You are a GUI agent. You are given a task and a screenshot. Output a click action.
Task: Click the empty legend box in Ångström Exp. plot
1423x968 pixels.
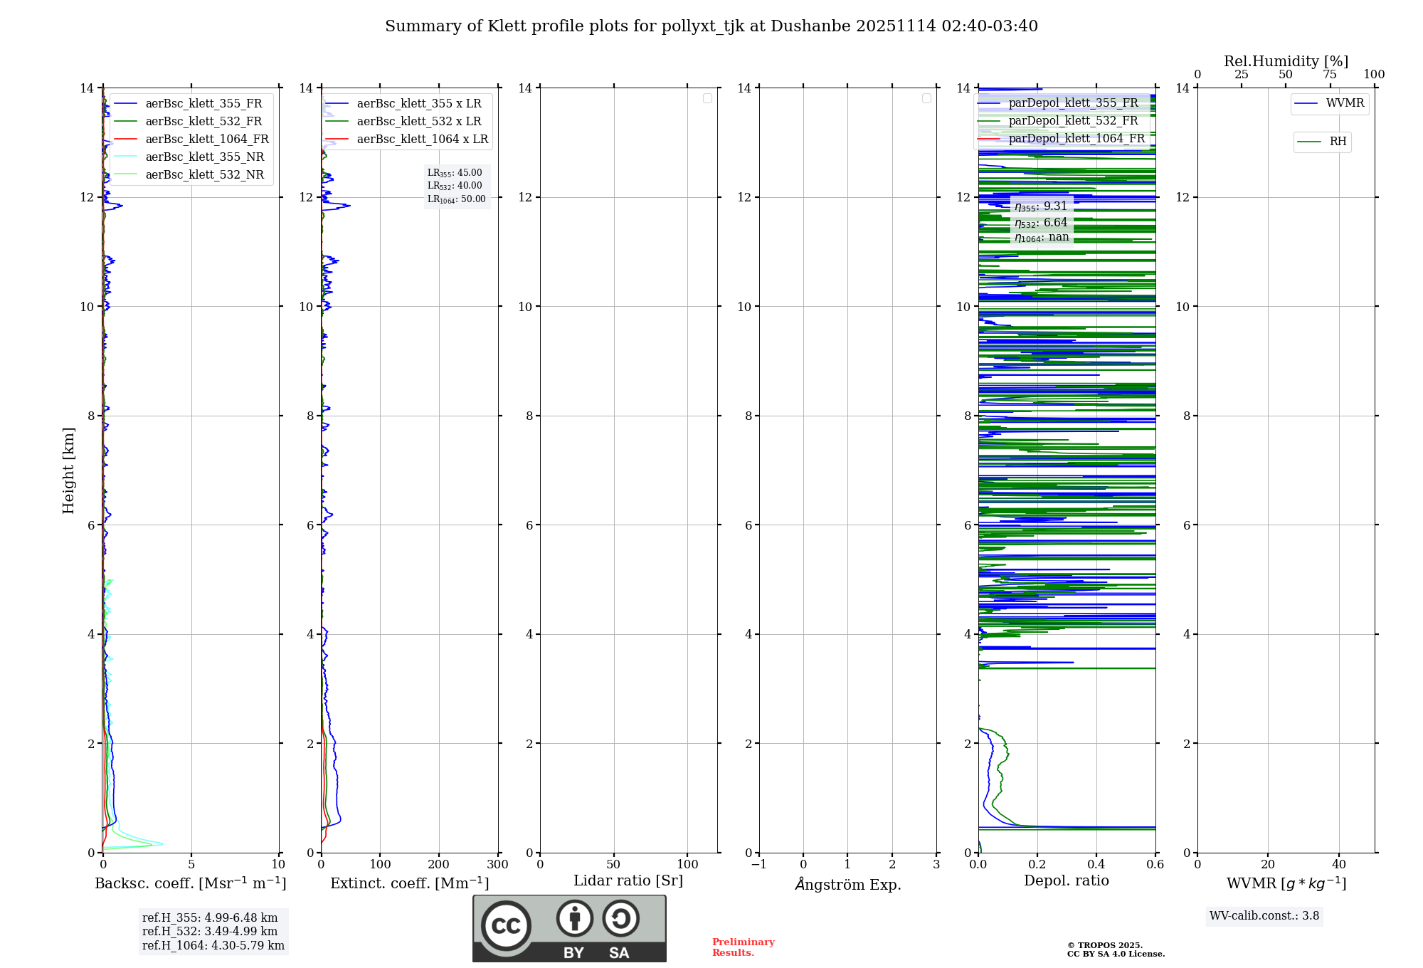(926, 98)
